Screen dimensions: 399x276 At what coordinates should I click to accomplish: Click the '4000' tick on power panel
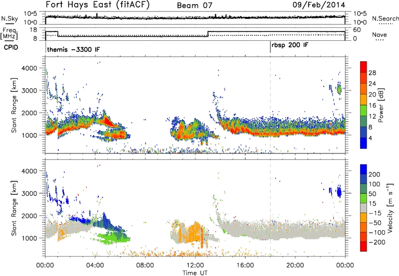(x=29, y=68)
